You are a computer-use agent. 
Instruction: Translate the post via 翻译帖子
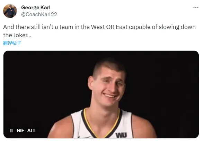click(12, 43)
